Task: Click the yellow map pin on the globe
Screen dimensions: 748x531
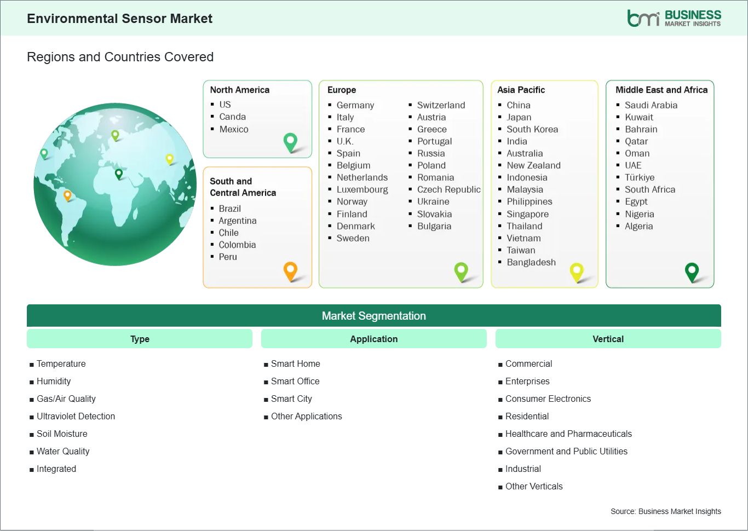Action: pos(170,159)
